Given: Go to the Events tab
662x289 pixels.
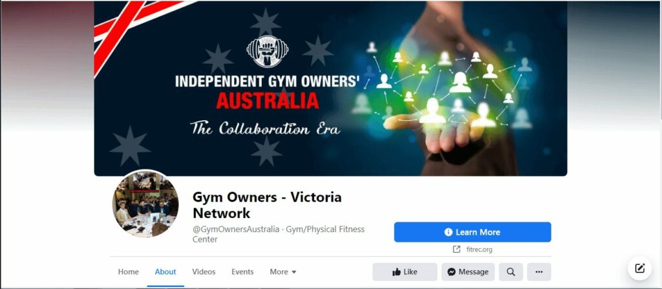Looking at the screenshot, I should pos(242,272).
